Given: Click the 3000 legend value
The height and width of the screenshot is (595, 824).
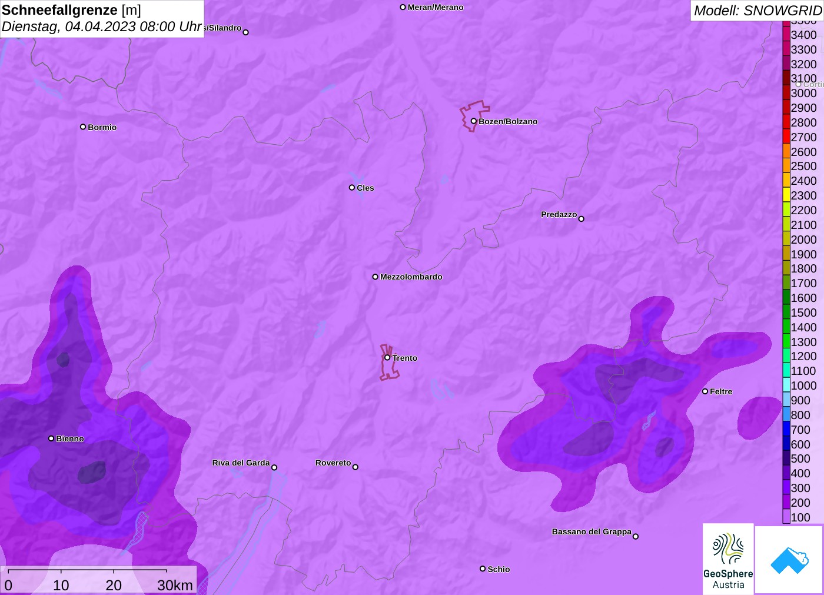Looking at the screenshot, I should tap(803, 93).
